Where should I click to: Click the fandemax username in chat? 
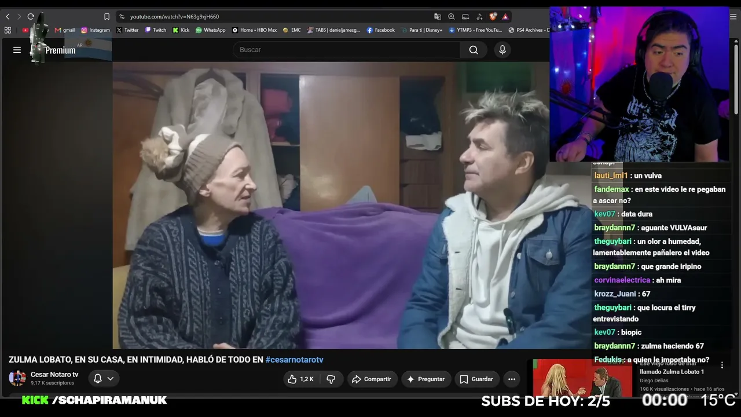pos(611,189)
